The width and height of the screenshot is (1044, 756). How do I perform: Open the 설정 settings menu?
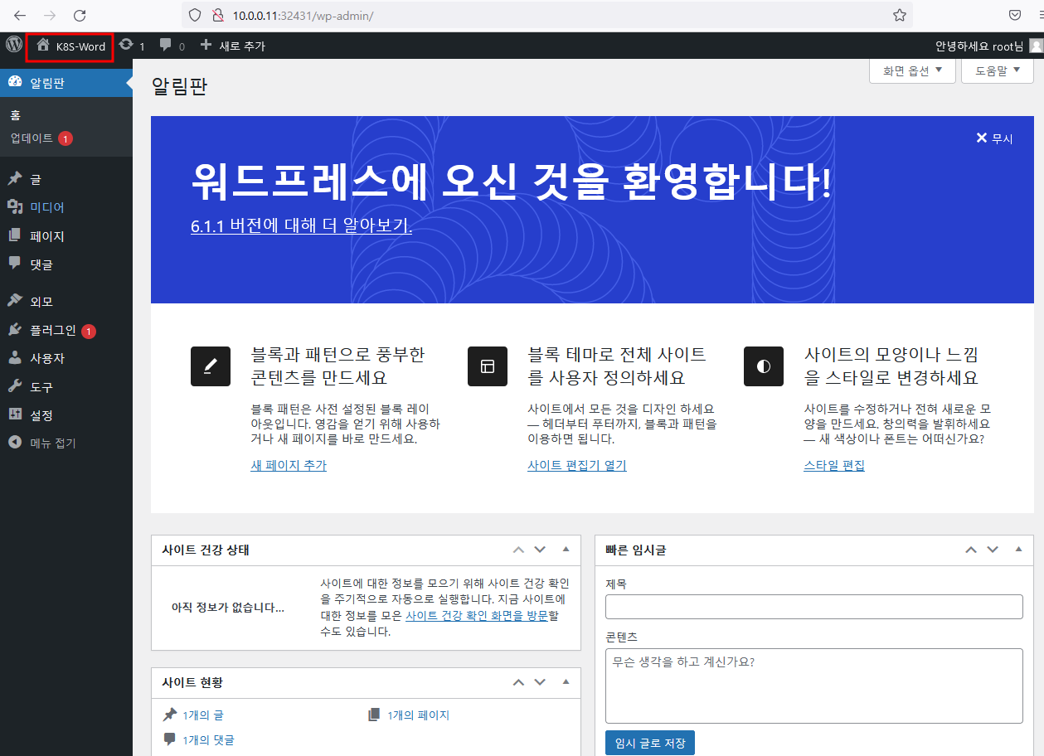click(x=66, y=415)
